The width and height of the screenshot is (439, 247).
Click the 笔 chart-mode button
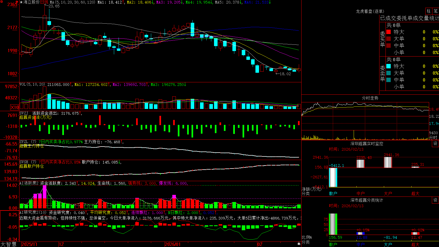coord(435,11)
